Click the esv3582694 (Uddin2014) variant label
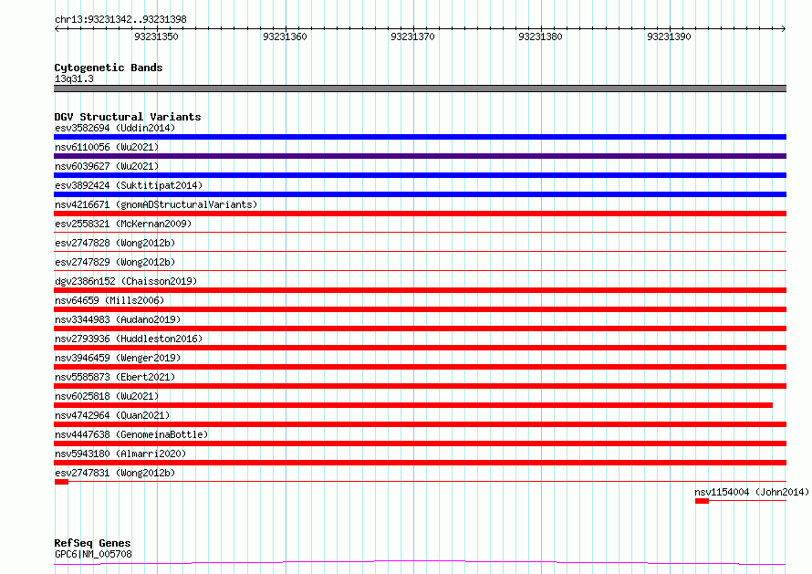812x574 pixels. [x=114, y=128]
